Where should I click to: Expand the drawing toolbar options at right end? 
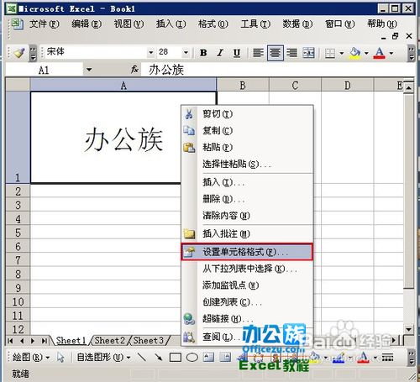pyautogui.click(x=411, y=358)
